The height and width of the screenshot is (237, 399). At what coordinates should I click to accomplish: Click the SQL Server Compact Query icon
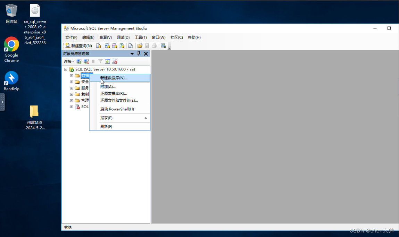coord(131,46)
